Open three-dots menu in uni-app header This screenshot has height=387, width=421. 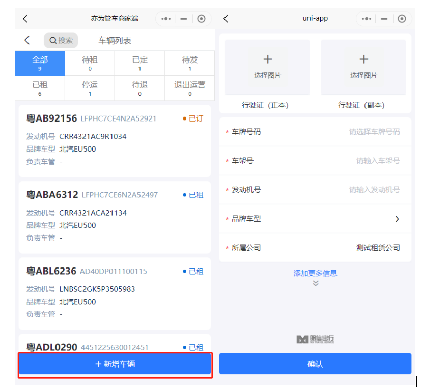click(367, 19)
